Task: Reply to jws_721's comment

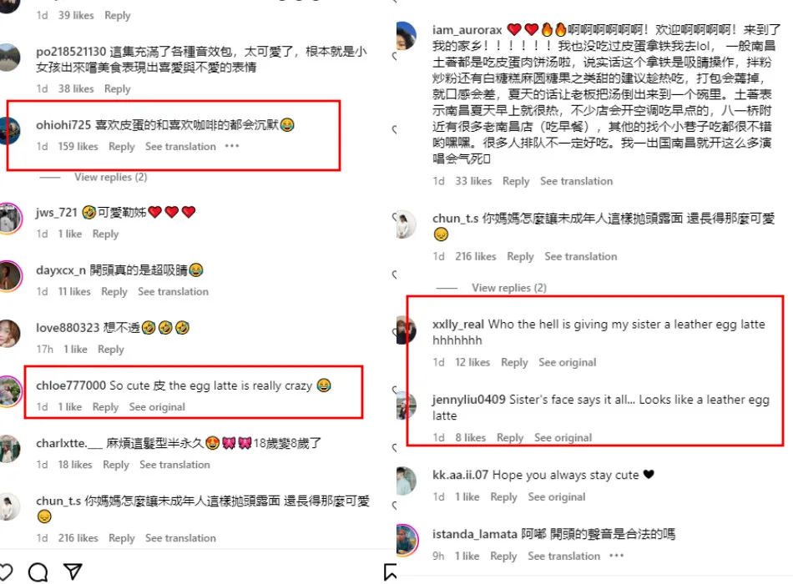Action: coord(105,234)
